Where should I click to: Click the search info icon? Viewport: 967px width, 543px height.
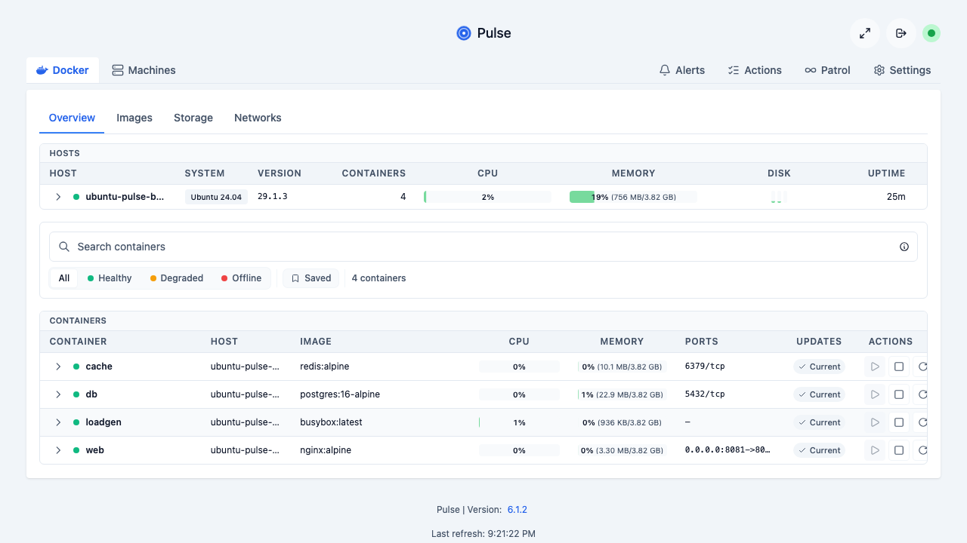pos(904,247)
